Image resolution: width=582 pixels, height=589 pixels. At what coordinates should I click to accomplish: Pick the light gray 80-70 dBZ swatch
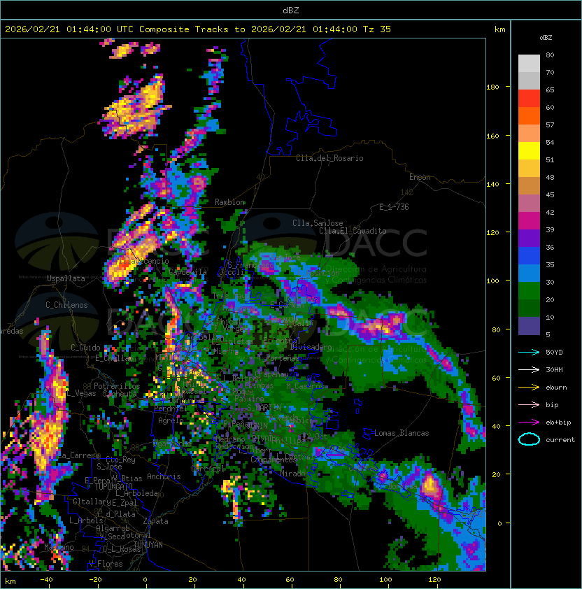point(529,64)
